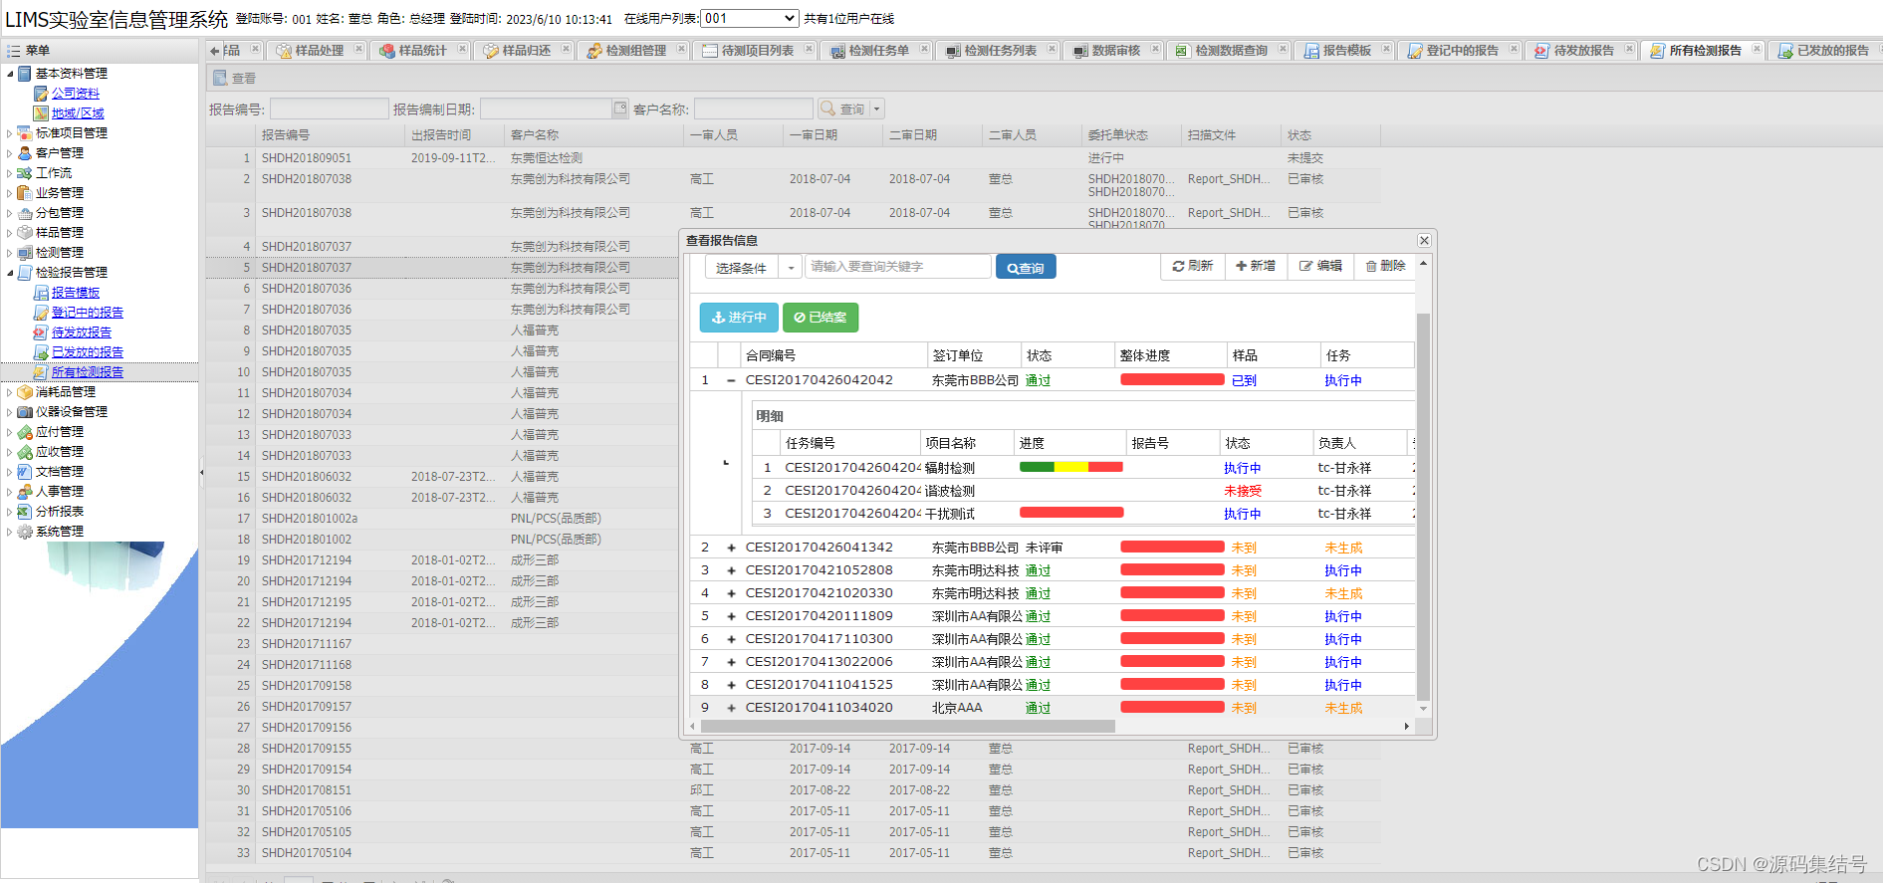Click the 文档管理 document icon
Viewport: 1883px width, 883px height.
25,472
